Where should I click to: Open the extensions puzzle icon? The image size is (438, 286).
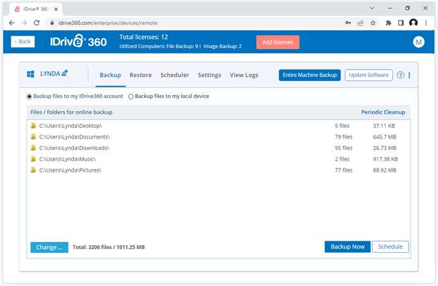coord(388,23)
